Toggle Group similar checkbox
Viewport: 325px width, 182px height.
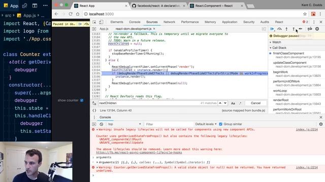tap(220, 124)
